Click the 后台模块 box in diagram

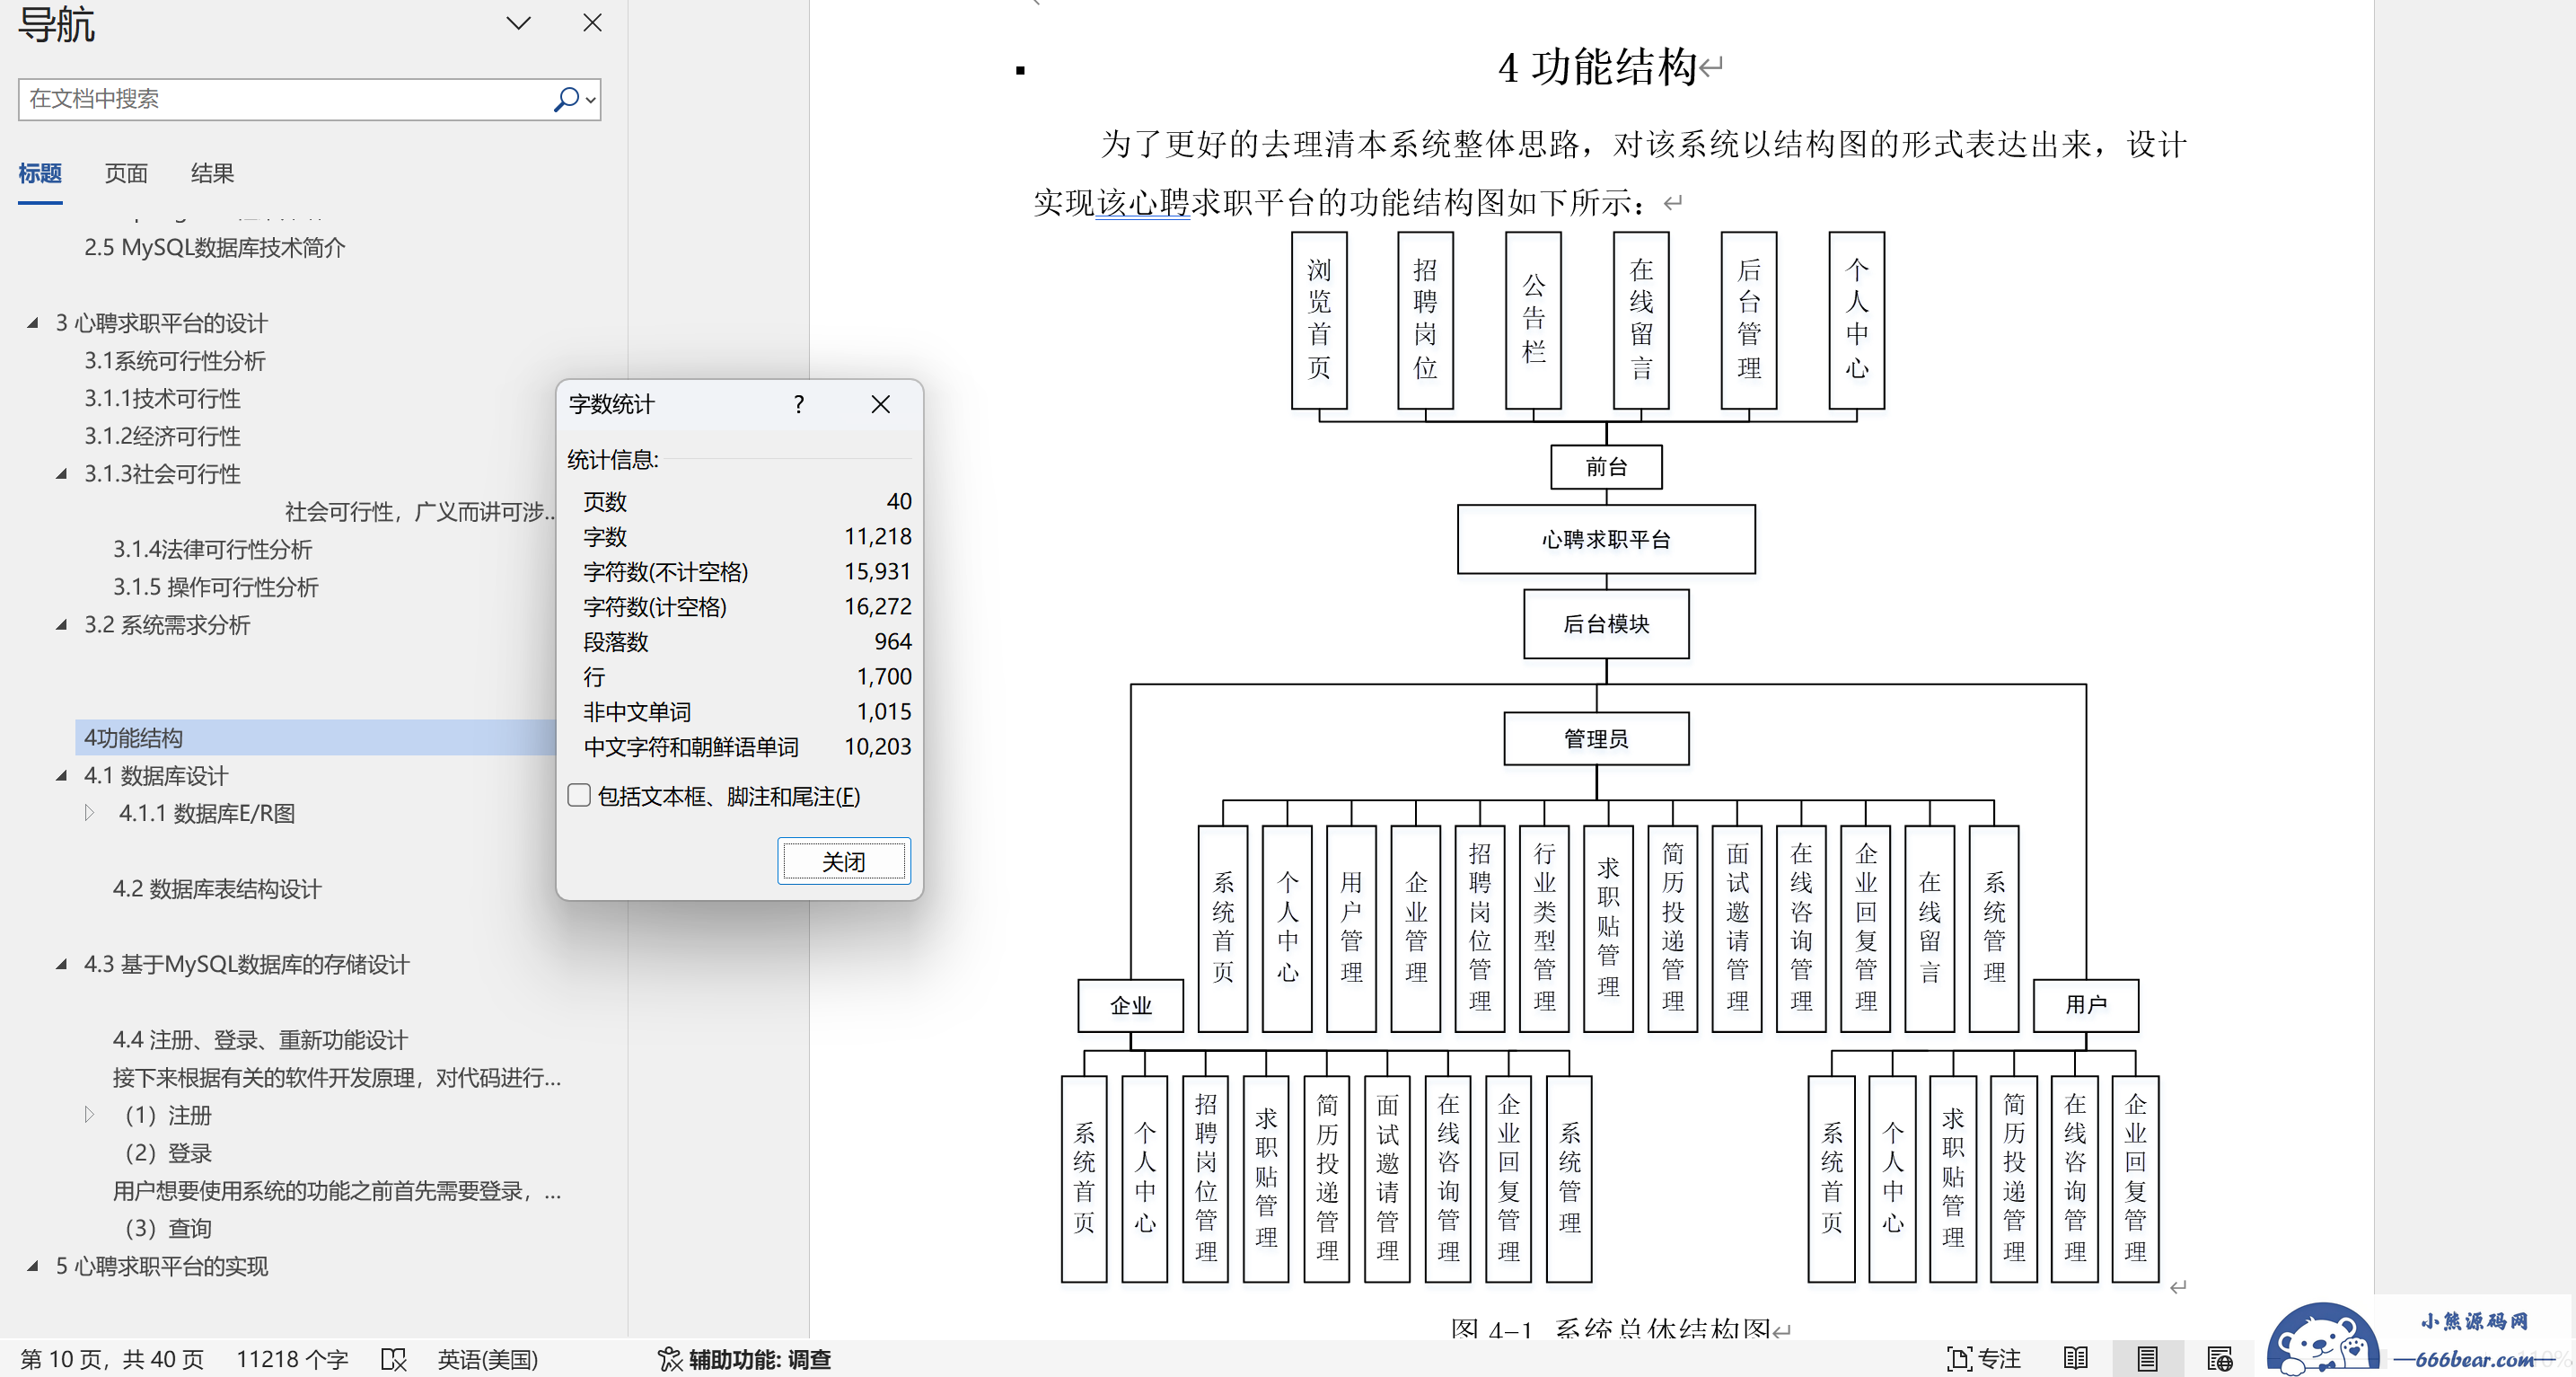pos(1606,623)
